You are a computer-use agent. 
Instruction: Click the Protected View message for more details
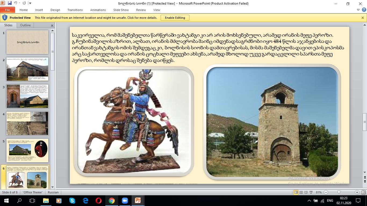pos(96,18)
